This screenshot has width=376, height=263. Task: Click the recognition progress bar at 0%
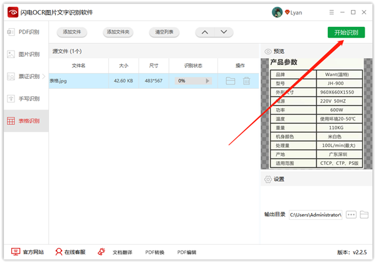click(193, 81)
